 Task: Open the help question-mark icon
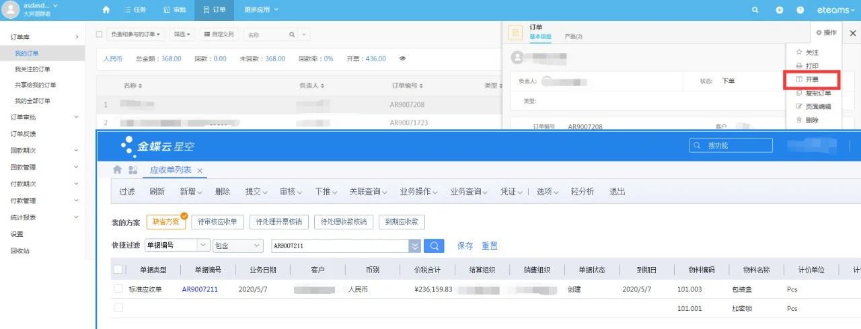pyautogui.click(x=800, y=10)
